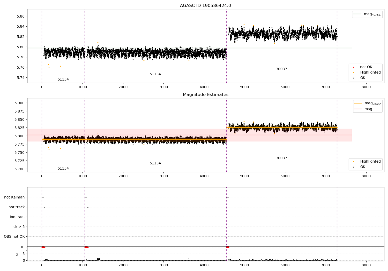
Task: Click y-axis tick 5.80 in the top plot
Action: 21,47
